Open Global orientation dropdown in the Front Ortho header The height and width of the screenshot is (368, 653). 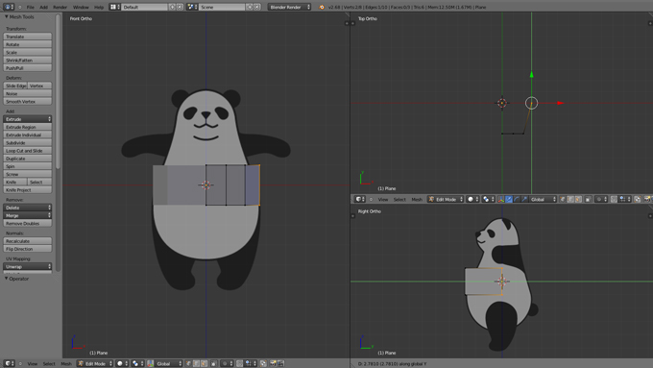[168, 363]
